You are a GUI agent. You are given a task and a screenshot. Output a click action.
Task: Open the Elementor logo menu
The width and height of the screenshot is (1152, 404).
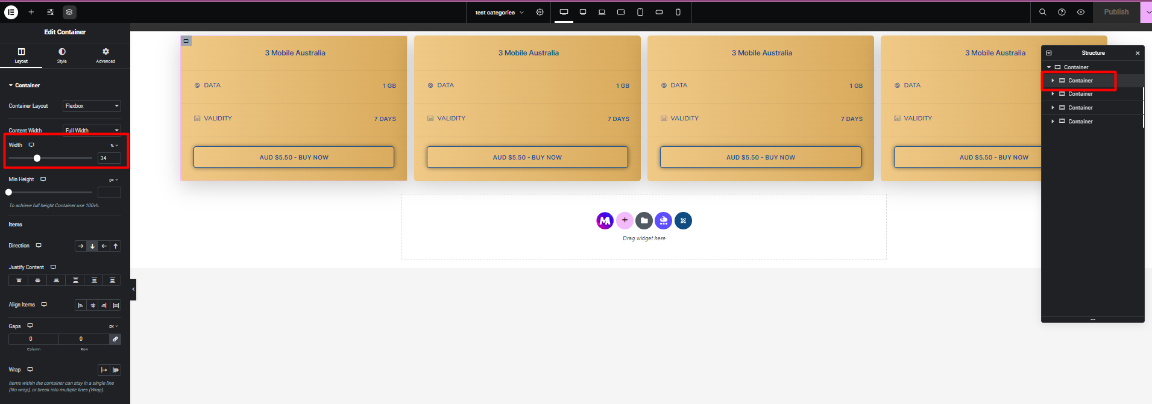coord(11,12)
